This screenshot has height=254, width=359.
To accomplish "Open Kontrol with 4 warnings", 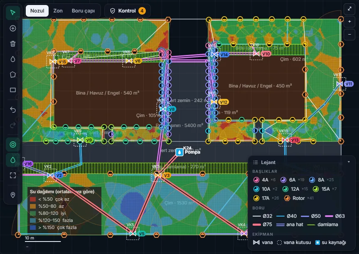I will click(128, 11).
